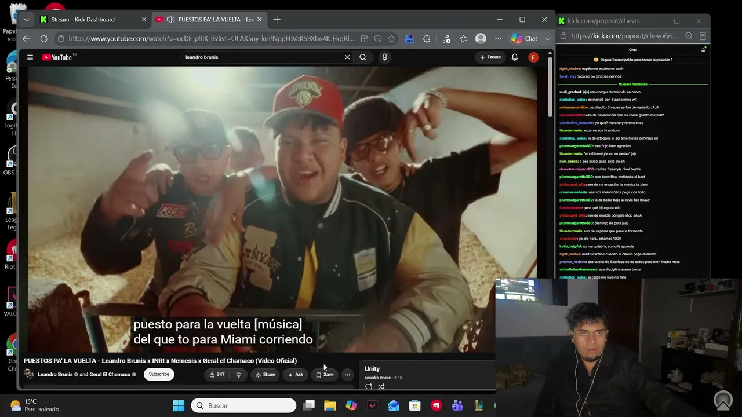Open the weather widget showing 15°C
742x417 pixels.
[x=35, y=405]
